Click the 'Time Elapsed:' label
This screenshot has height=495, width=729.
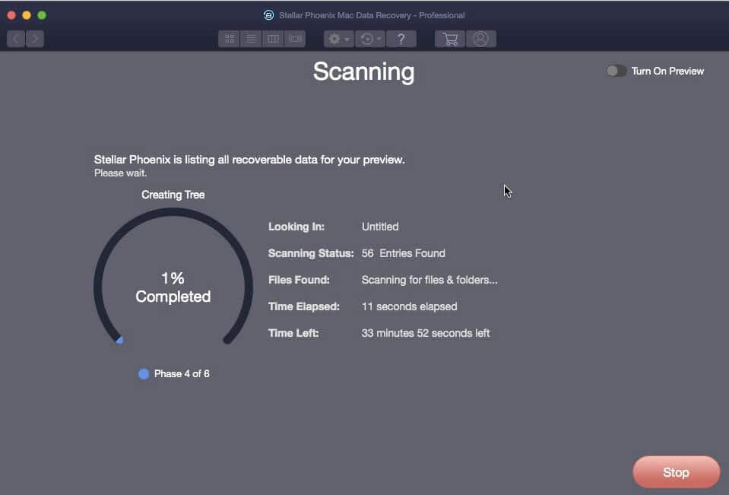click(303, 306)
